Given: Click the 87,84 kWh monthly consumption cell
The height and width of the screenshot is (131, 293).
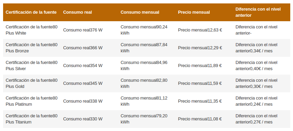Looking at the screenshot, I should [x=147, y=48].
